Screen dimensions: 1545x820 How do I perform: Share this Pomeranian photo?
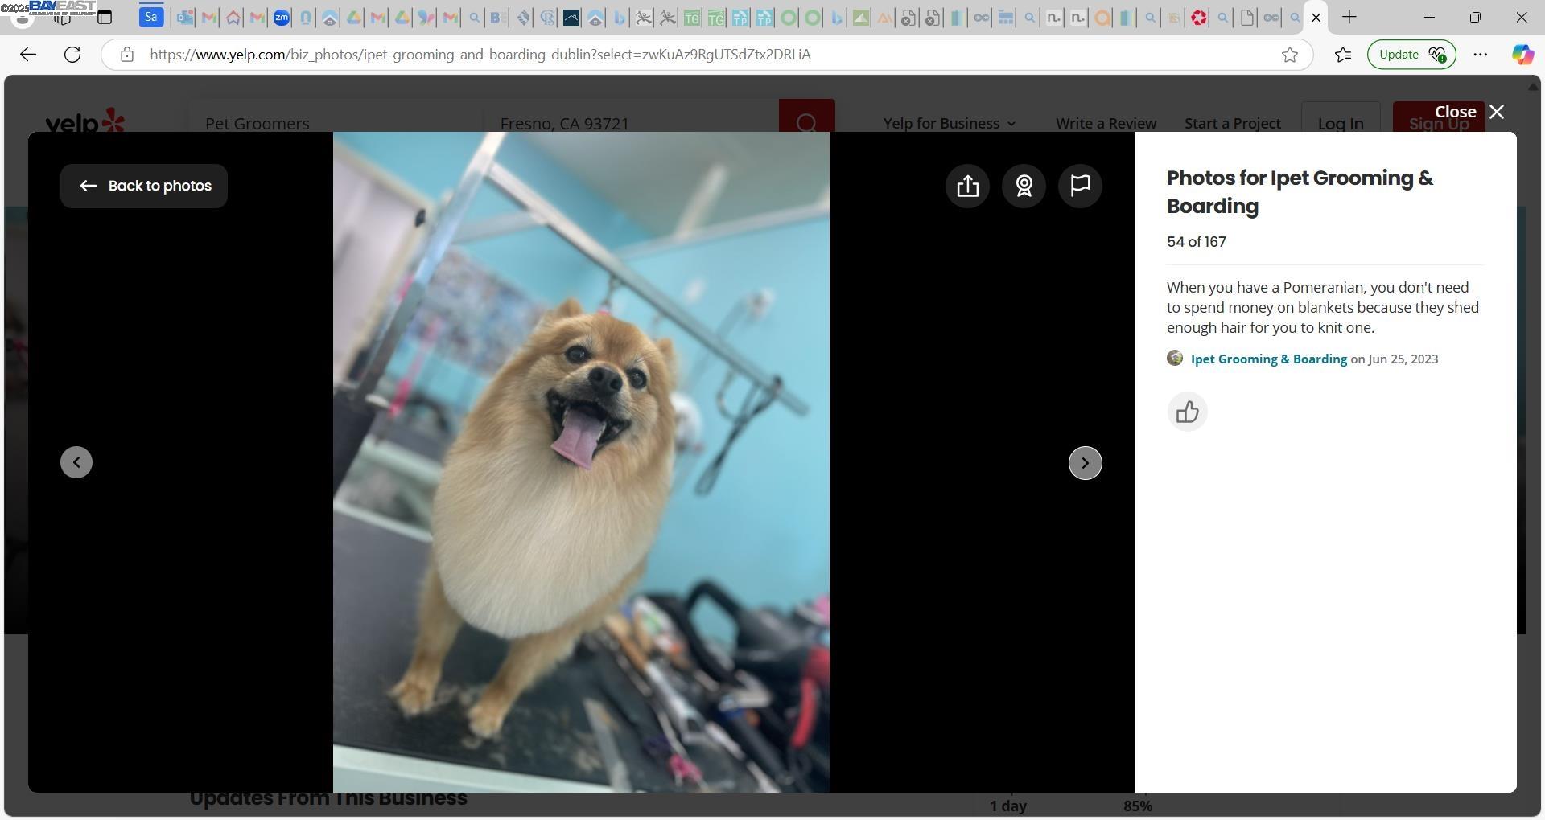967,186
